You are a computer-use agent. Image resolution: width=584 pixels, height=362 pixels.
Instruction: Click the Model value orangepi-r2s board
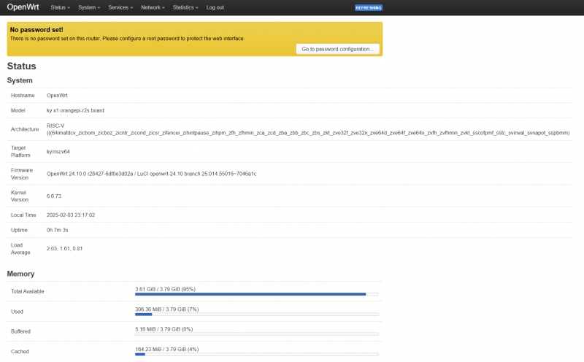tap(75, 110)
